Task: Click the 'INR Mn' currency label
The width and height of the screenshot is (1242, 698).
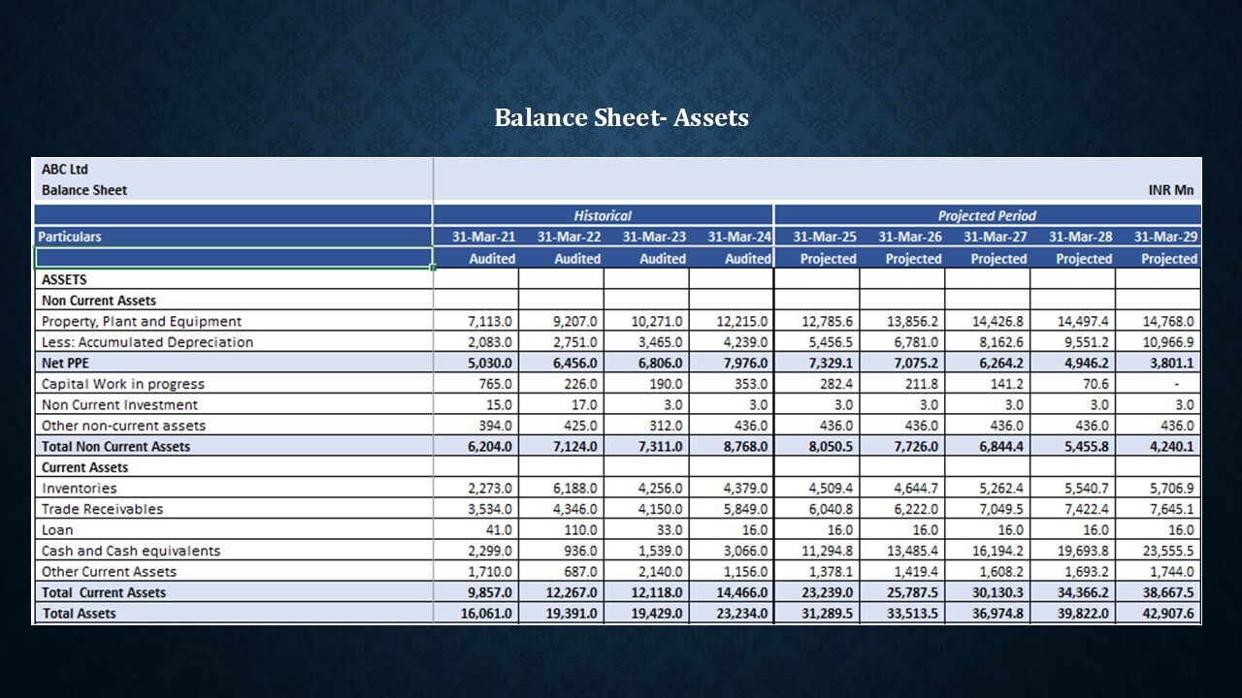Action: (1171, 190)
